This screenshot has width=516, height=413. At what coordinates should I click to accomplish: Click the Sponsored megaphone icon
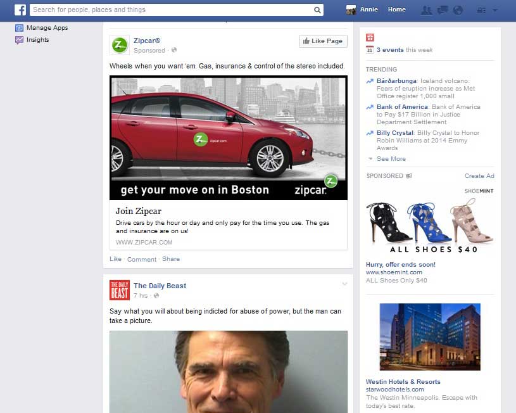pos(408,176)
